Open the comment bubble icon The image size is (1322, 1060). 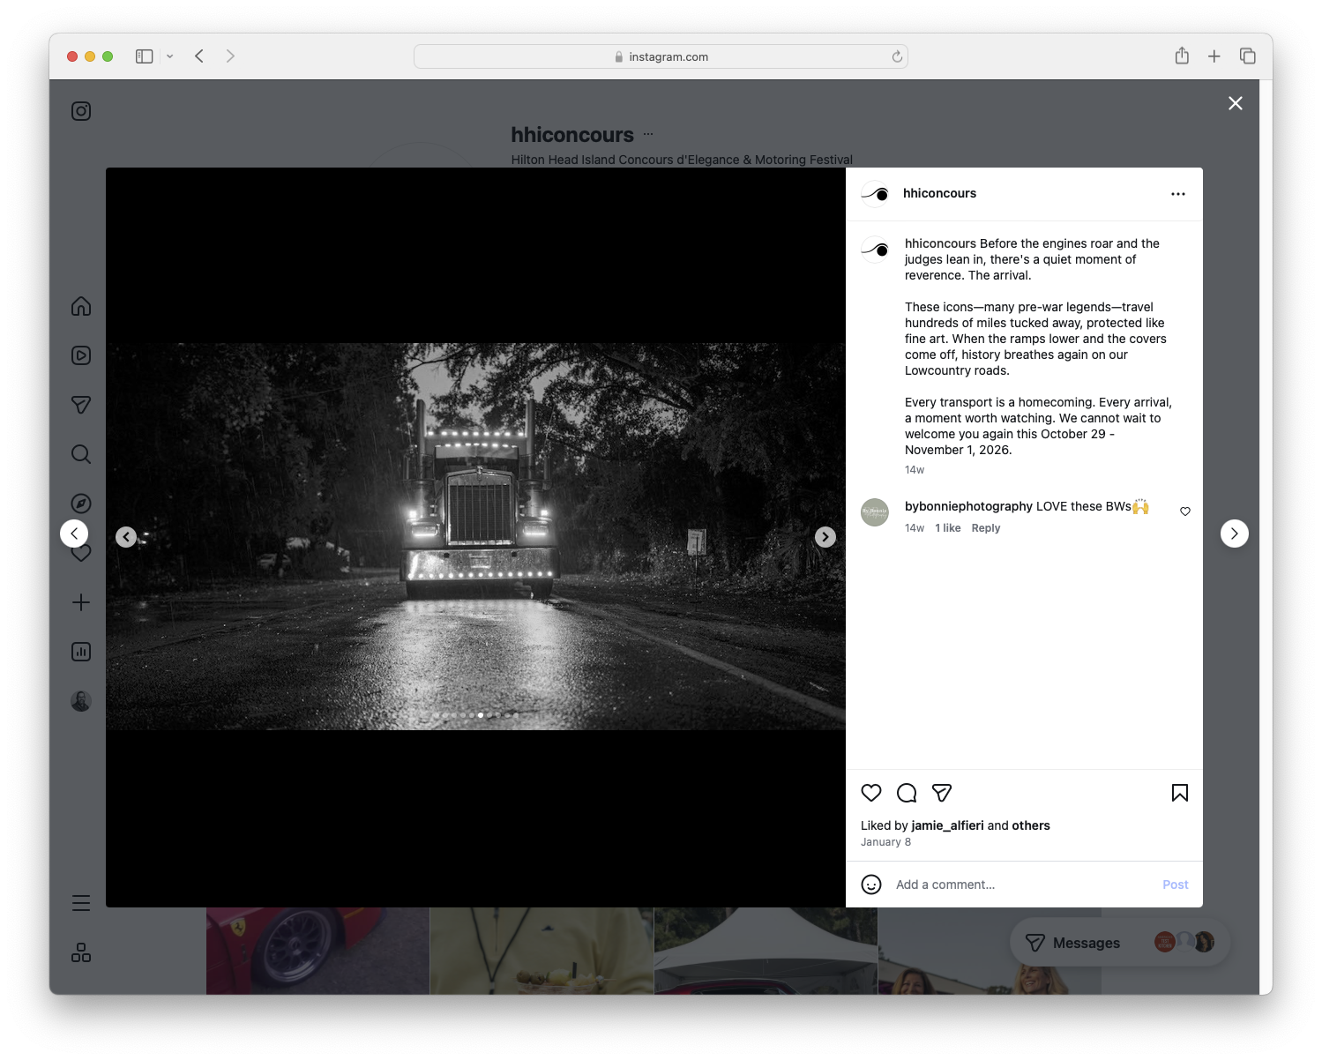[x=907, y=793]
